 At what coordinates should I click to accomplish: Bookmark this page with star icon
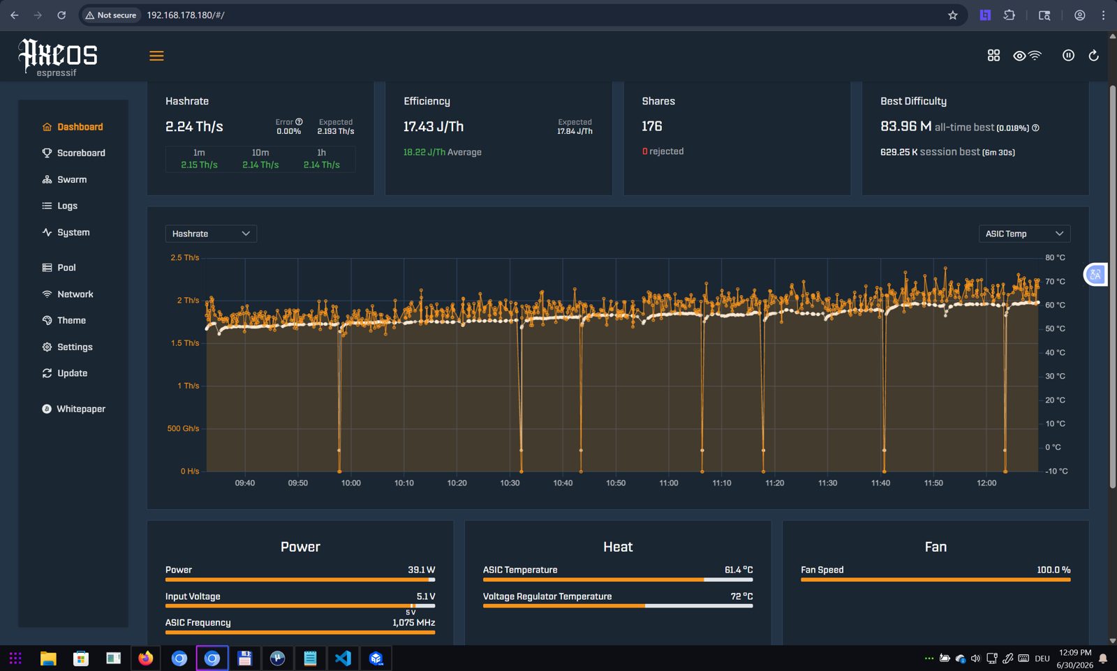[x=952, y=15]
